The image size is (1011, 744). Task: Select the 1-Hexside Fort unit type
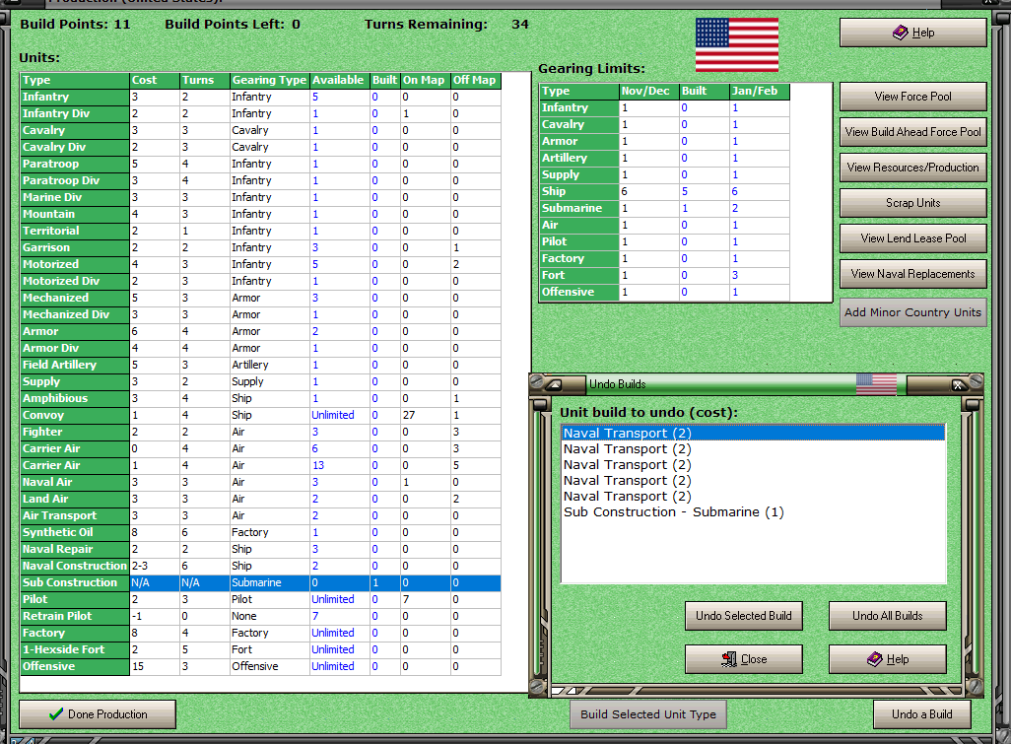(75, 649)
